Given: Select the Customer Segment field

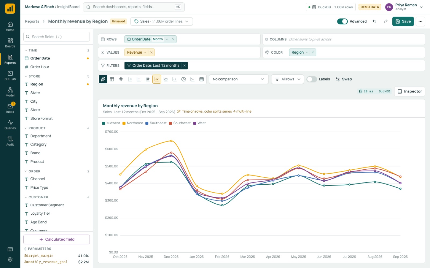Looking at the screenshot, I should pos(57,205).
